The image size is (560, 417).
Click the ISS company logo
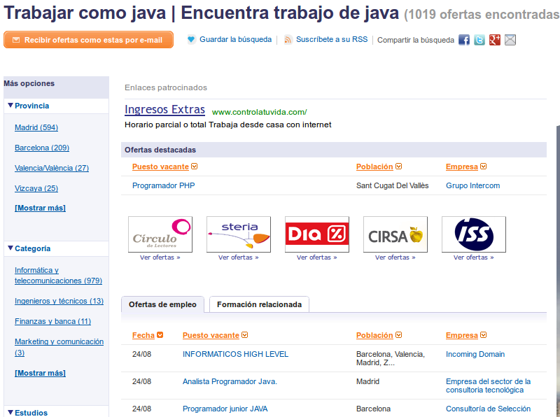(474, 234)
